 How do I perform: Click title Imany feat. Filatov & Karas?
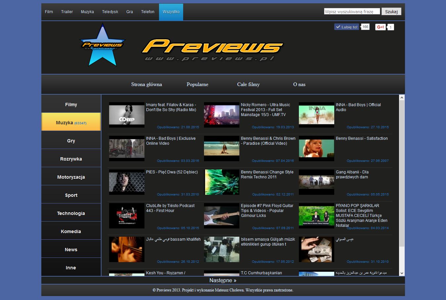click(171, 107)
